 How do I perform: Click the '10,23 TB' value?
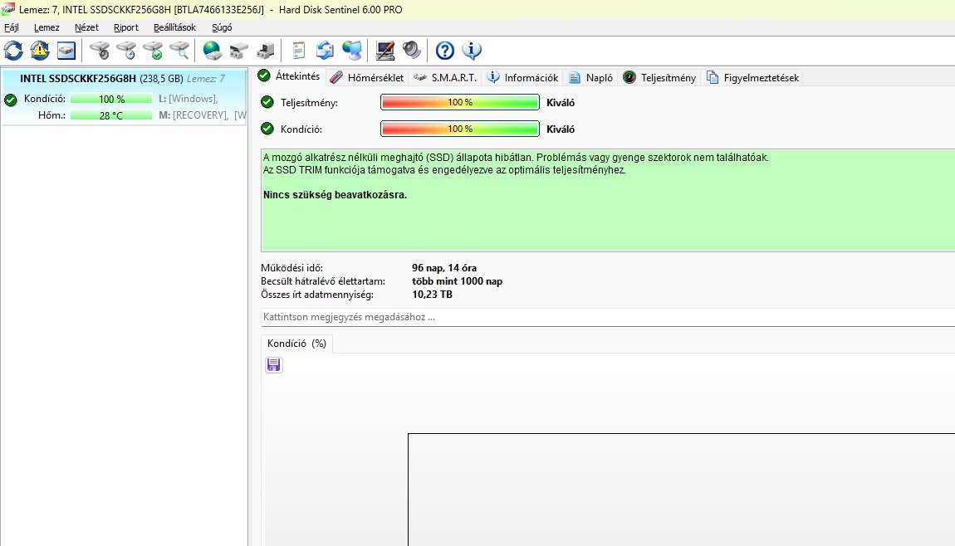point(432,295)
